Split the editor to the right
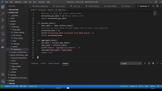 click(x=157, y=6)
